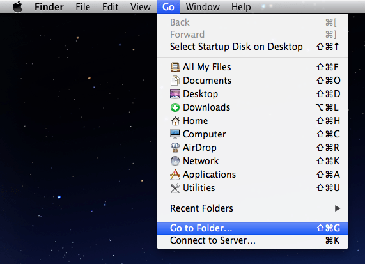The width and height of the screenshot is (365, 264).
Task: Click the Applications A-shaped icon
Action: pos(175,175)
